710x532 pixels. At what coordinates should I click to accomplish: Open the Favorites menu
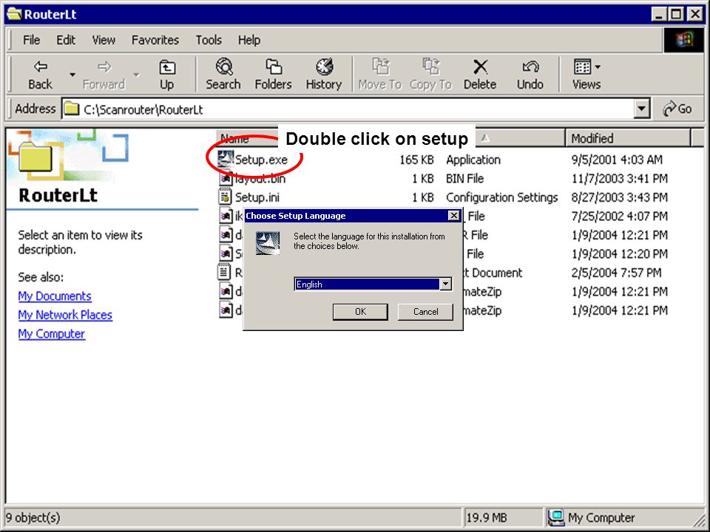pos(155,40)
